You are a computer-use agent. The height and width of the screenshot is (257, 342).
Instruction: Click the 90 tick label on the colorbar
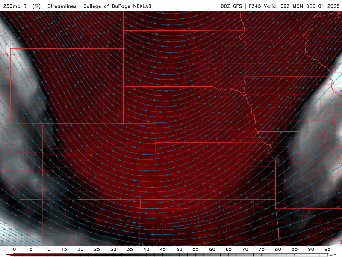(x=311, y=249)
